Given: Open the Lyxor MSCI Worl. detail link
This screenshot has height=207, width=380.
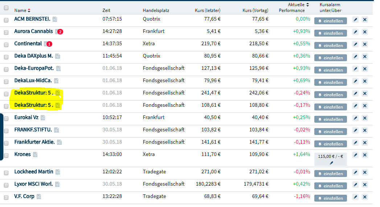Looking at the screenshot, I should tap(33, 184).
